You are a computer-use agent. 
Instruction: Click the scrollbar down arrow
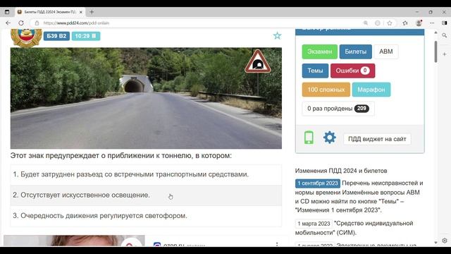435,243
